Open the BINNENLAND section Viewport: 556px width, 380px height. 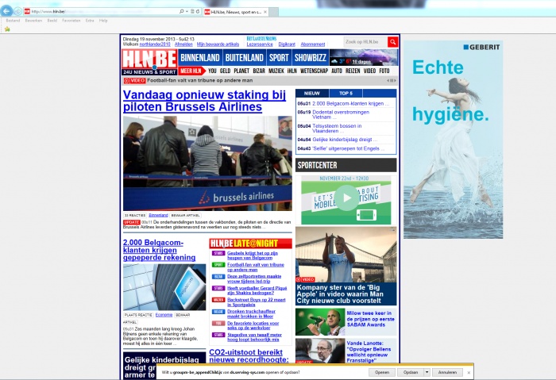(200, 58)
